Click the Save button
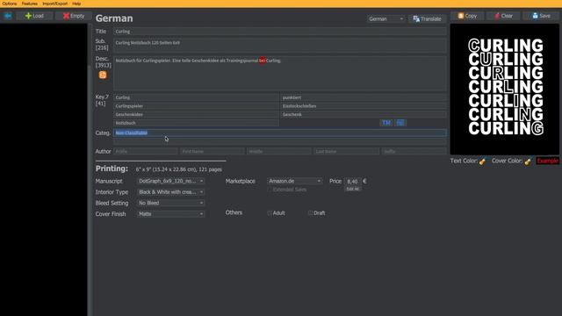This screenshot has height=316, width=562. [541, 16]
